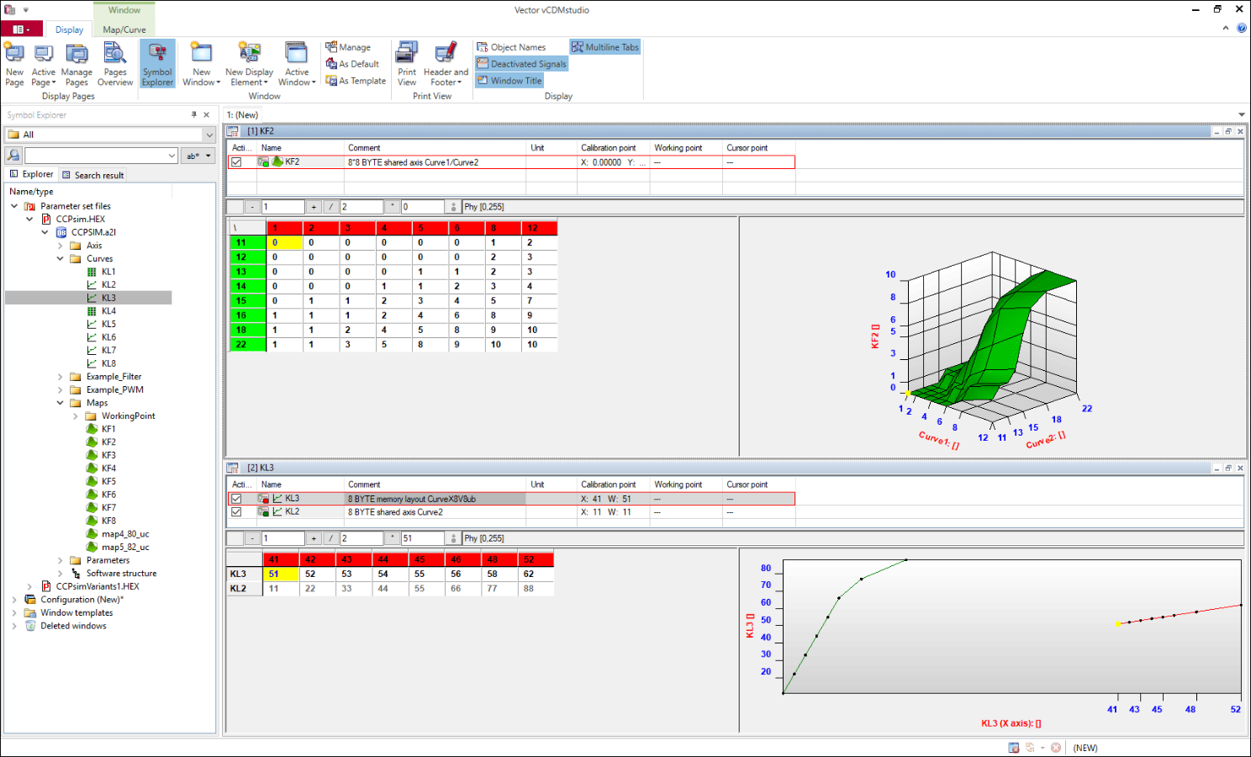1251x757 pixels.
Task: Switch to the Map/Curve ribbon tab
Action: 124,29
